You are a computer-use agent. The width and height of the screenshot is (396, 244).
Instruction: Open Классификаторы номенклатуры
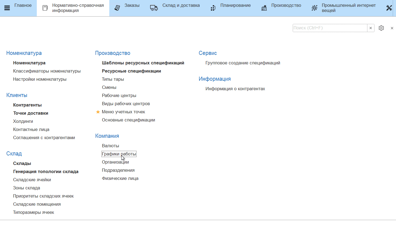[47, 71]
